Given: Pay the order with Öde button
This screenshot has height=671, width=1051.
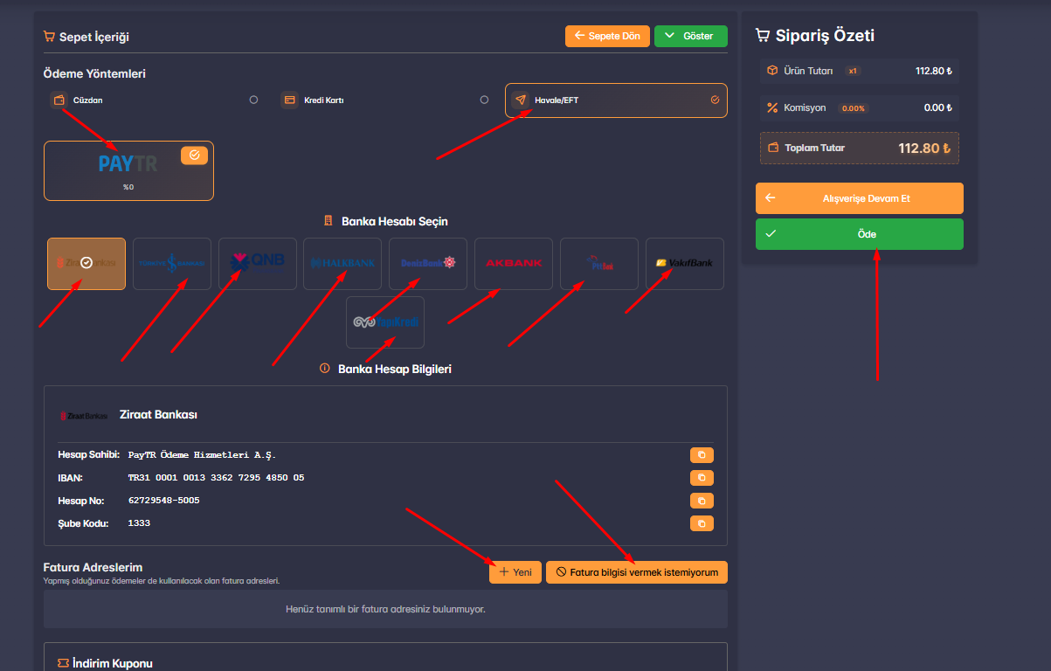Looking at the screenshot, I should [x=860, y=234].
